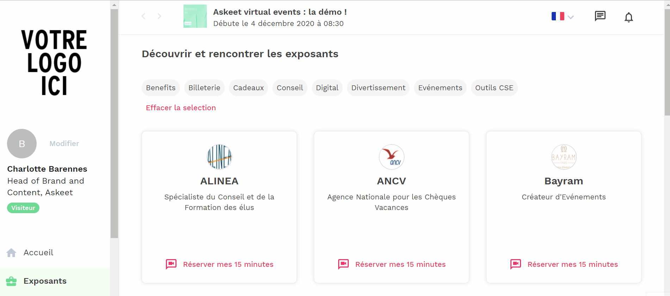Click Modifier profile link
The width and height of the screenshot is (670, 296).
coord(64,144)
